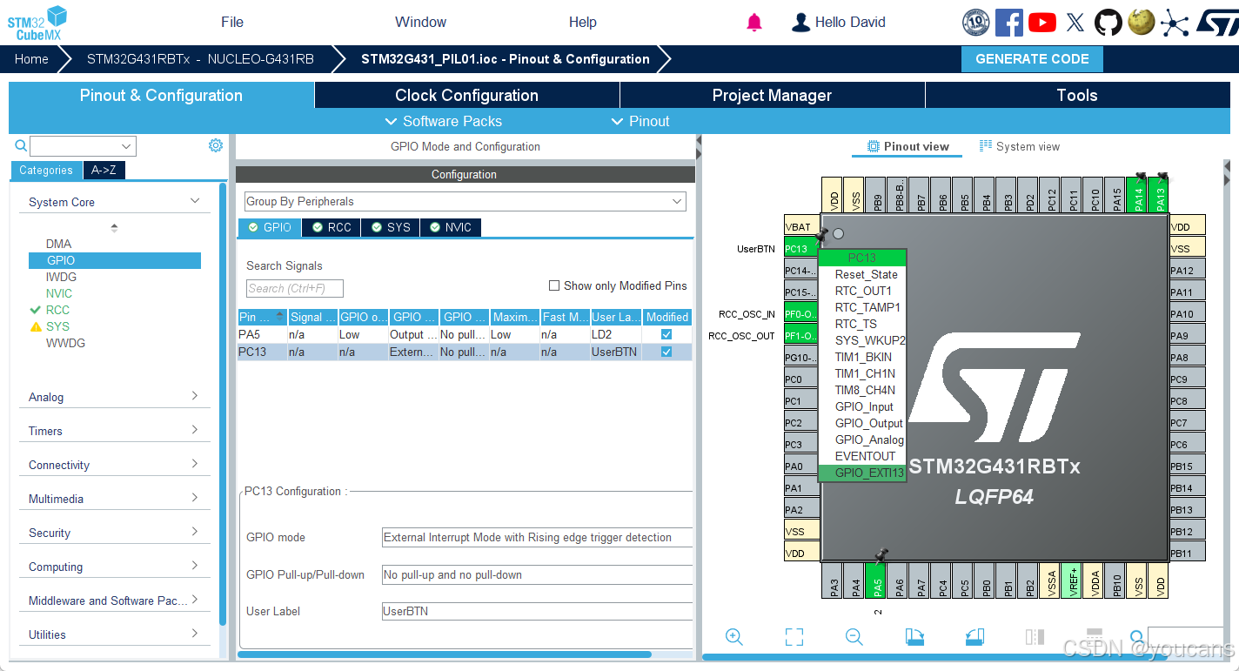Click the Home breadcrumb
Screen dimensions: 1239x671
pos(31,59)
